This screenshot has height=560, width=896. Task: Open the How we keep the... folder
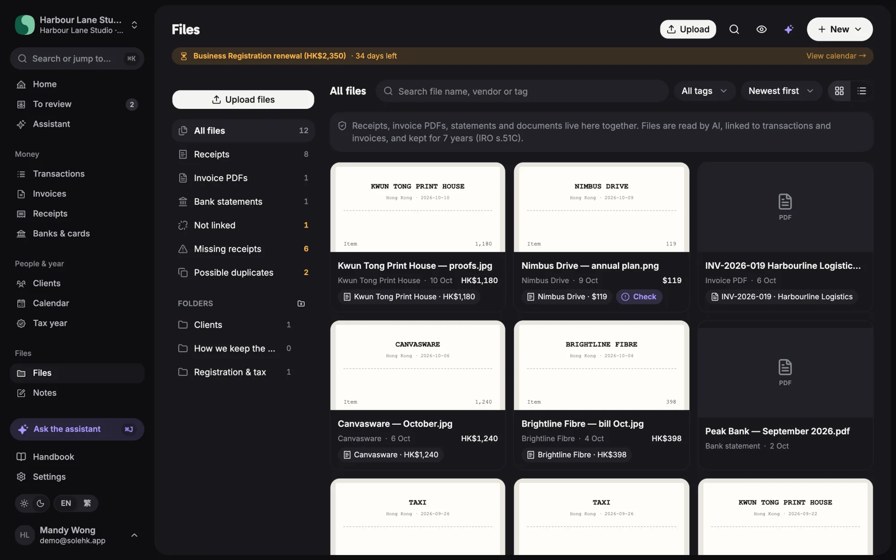235,349
